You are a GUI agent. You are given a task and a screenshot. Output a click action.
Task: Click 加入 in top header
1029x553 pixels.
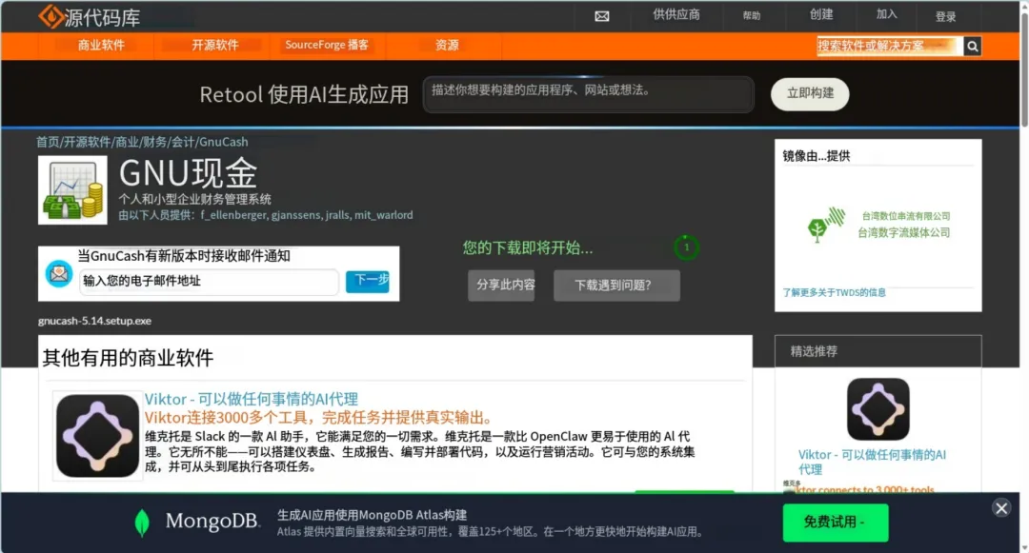[887, 14]
